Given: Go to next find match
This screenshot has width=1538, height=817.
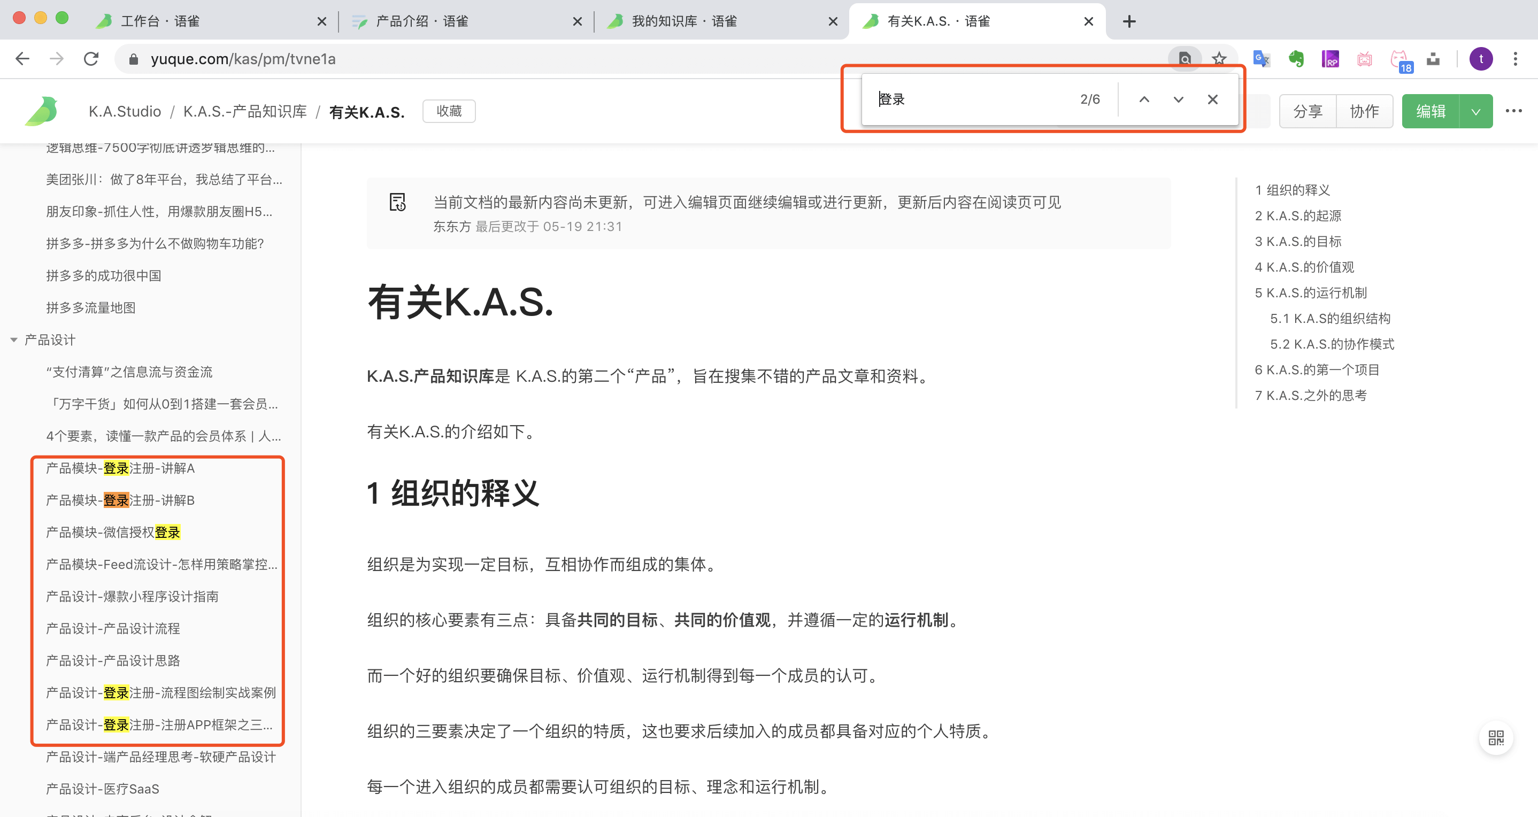Looking at the screenshot, I should [x=1178, y=99].
